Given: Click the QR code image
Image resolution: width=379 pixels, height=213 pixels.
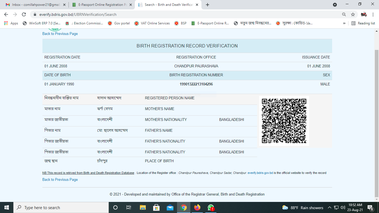Looking at the screenshot, I should coord(284,121).
